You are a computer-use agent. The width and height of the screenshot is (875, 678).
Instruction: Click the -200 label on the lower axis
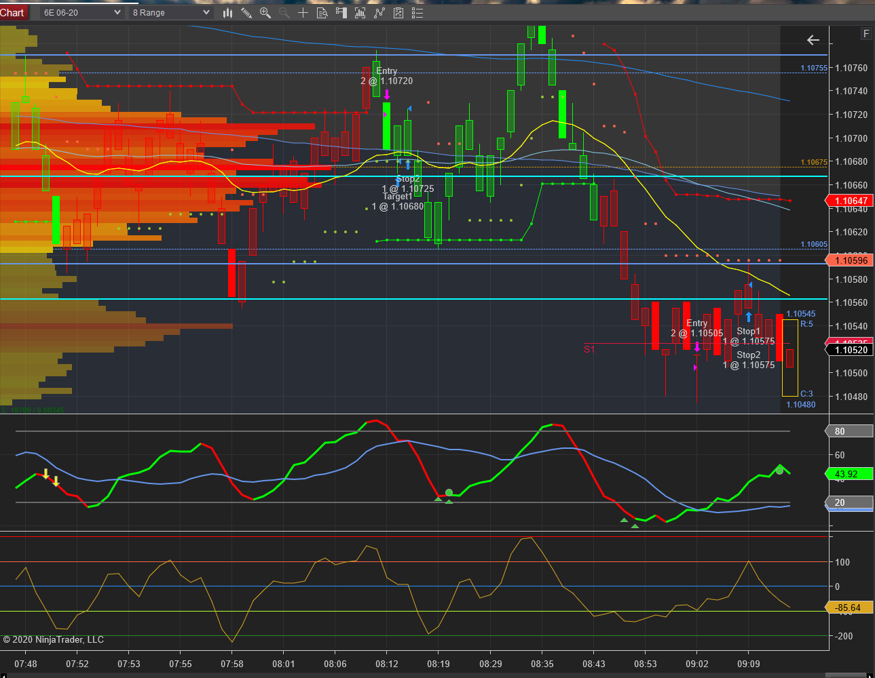[x=844, y=636]
